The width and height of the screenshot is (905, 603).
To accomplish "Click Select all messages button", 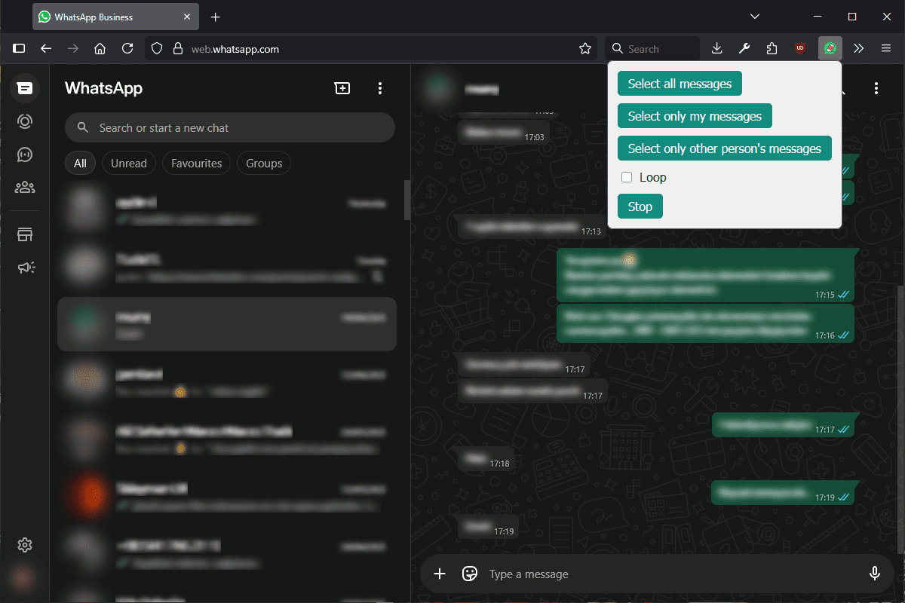I will 680,84.
